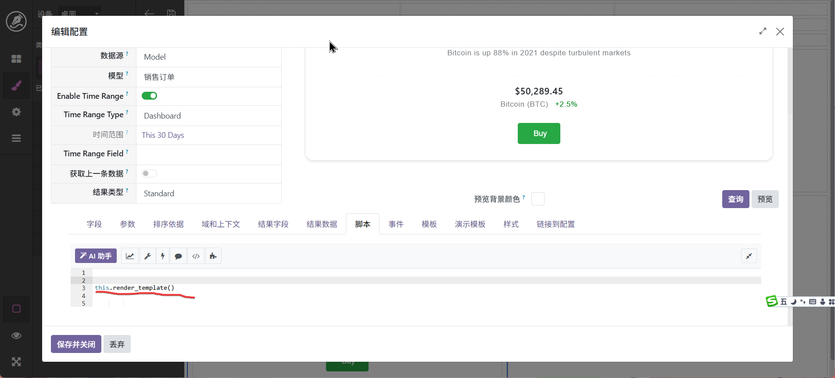The height and width of the screenshot is (378, 835).
Task: Open the 预览背景颜色 color swatch
Action: pos(538,199)
